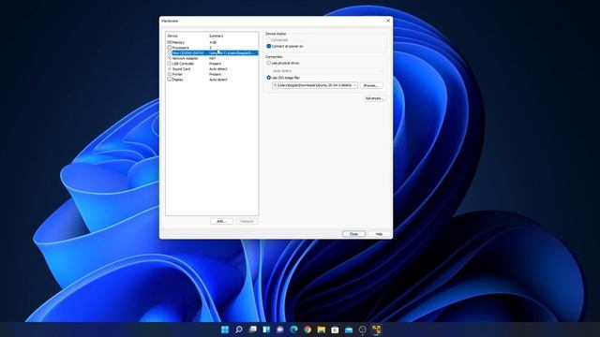Open the Windows Start menu
The height and width of the screenshot is (337, 600).
tap(225, 330)
